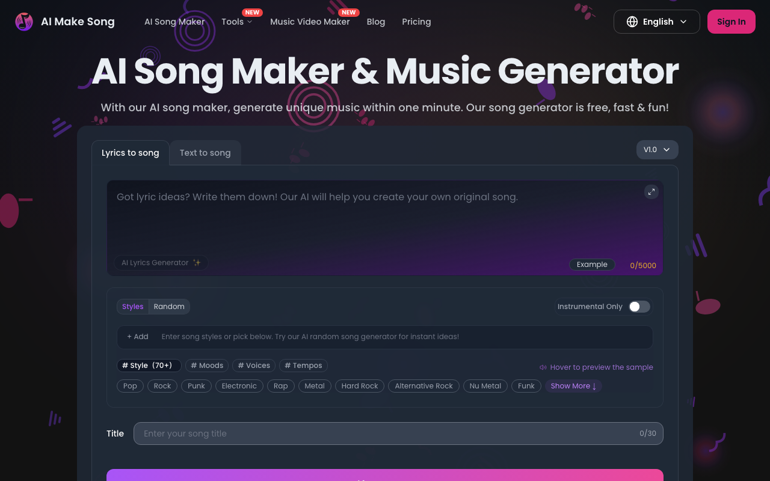This screenshot has width=770, height=481.
Task: Select the # Voices tag category
Action: click(x=254, y=366)
